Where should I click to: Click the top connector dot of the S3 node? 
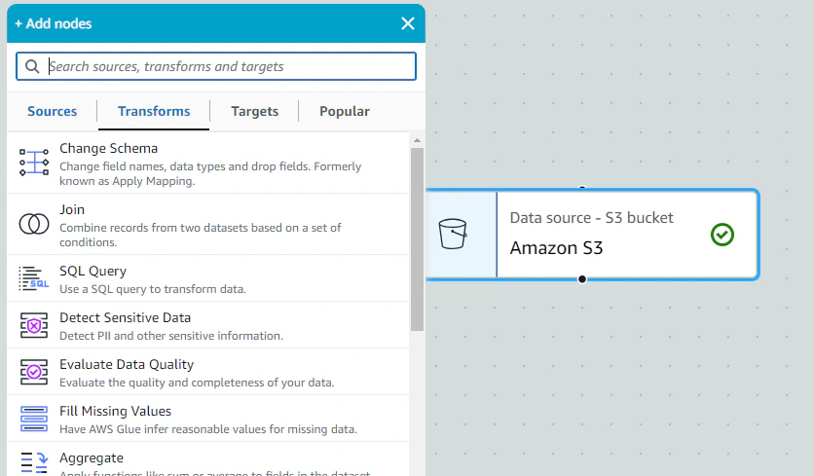pos(582,188)
